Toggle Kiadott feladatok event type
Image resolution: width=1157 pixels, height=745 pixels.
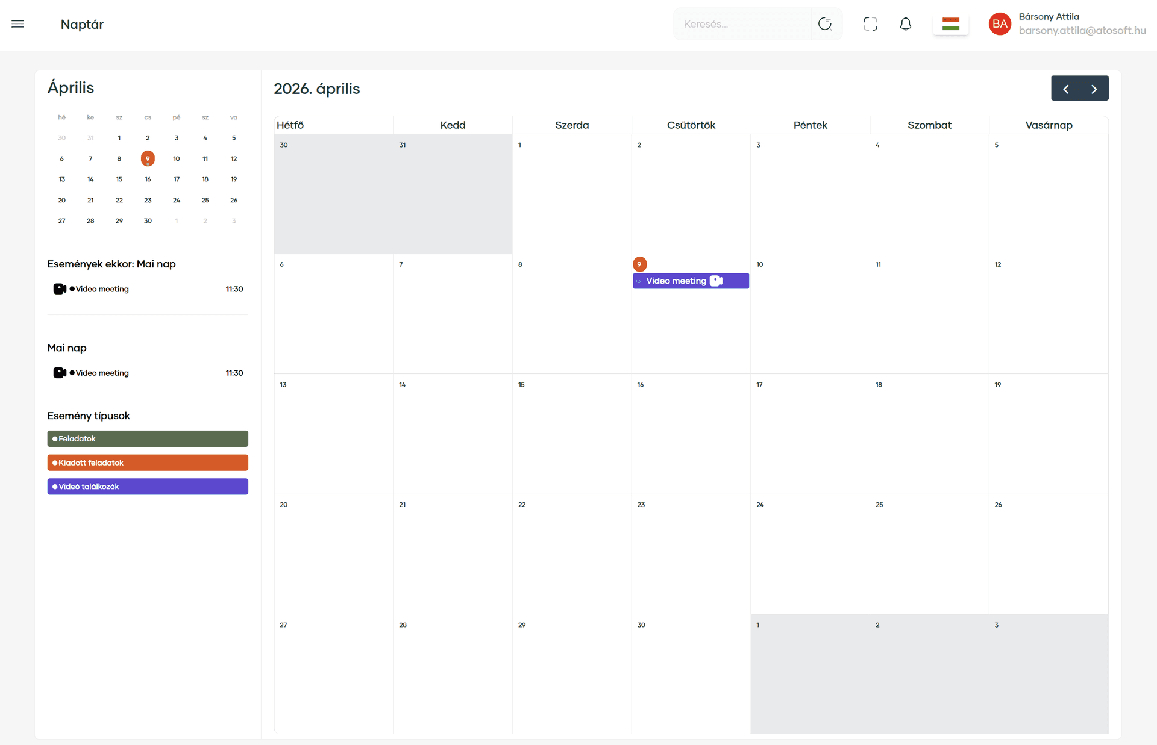(x=148, y=463)
